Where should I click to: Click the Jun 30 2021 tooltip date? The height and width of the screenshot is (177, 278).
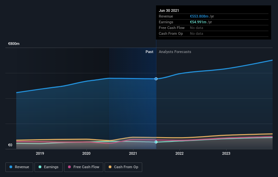(x=169, y=10)
